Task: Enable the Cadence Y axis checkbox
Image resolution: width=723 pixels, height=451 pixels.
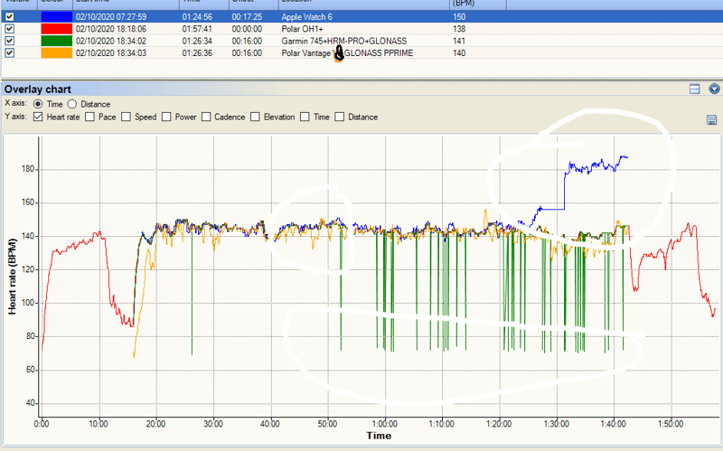Action: tap(206, 117)
